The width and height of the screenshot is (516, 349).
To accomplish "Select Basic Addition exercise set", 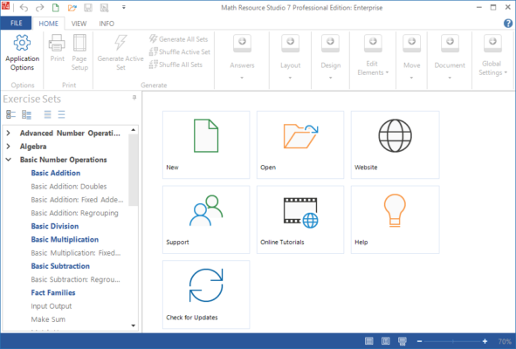I will tap(56, 173).
